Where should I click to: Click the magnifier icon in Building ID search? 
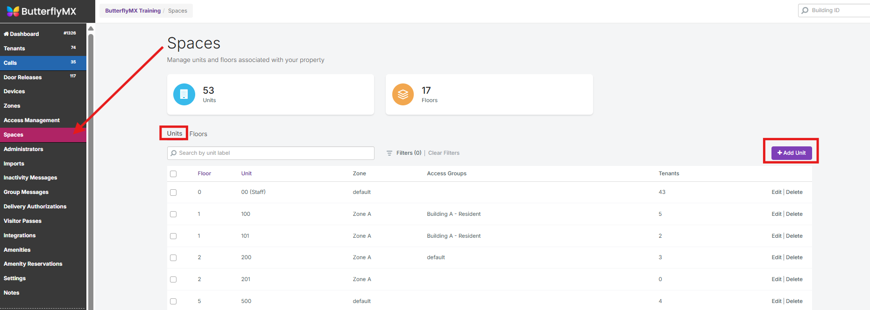805,10
